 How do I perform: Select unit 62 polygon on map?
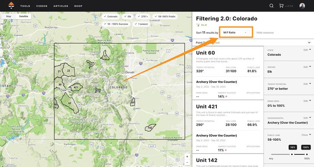point(70,103)
